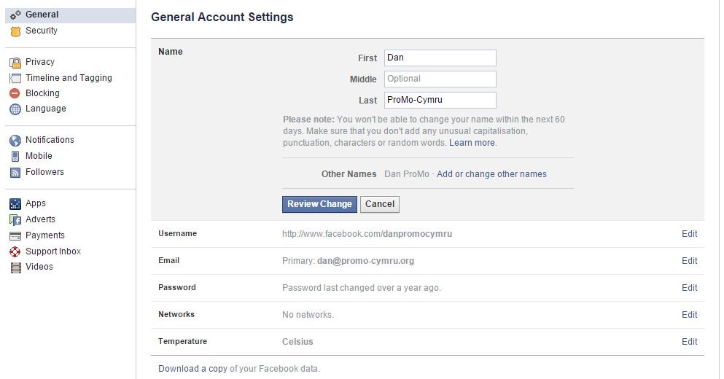Cancel the name change
The width and height of the screenshot is (724, 379).
[380, 204]
